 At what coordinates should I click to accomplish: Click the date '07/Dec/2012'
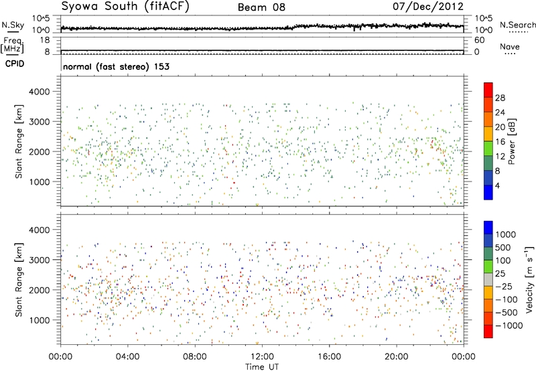[428, 6]
